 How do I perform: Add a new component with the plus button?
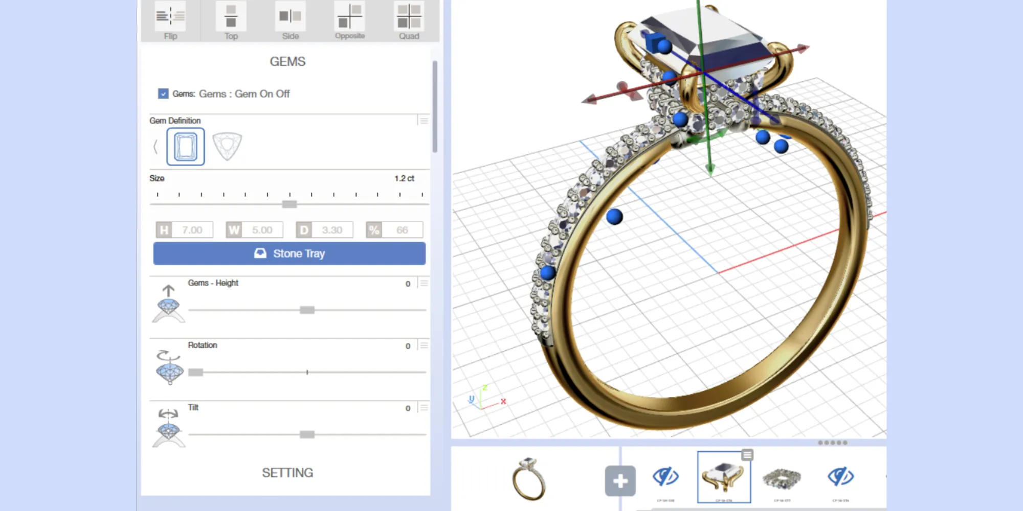[620, 480]
